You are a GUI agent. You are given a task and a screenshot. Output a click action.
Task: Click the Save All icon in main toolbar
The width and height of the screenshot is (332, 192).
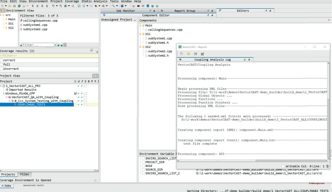click(x=19, y=6)
